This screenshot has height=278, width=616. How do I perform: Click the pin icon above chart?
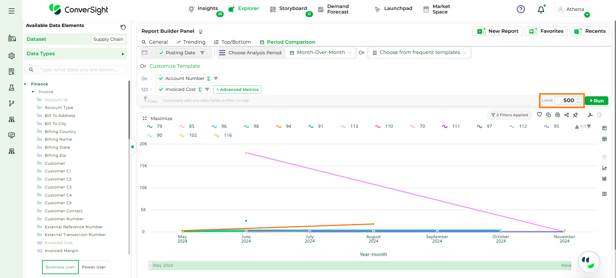tap(576, 115)
